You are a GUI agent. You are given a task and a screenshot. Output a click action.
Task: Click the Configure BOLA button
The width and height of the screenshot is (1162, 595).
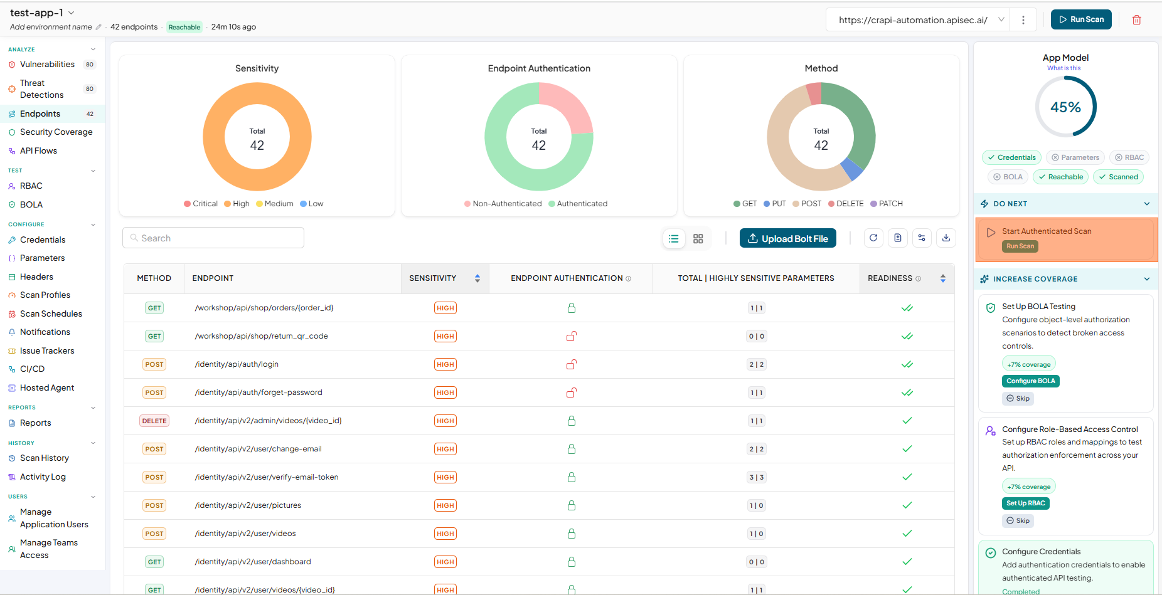point(1031,381)
